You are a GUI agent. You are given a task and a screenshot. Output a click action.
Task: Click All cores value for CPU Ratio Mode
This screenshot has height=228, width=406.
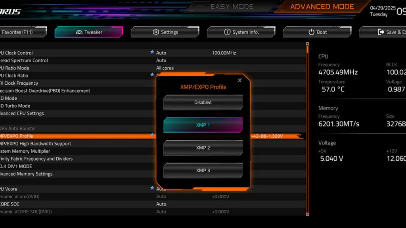165,68
